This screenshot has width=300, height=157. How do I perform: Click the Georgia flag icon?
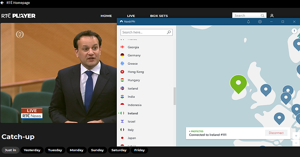coord(122,47)
